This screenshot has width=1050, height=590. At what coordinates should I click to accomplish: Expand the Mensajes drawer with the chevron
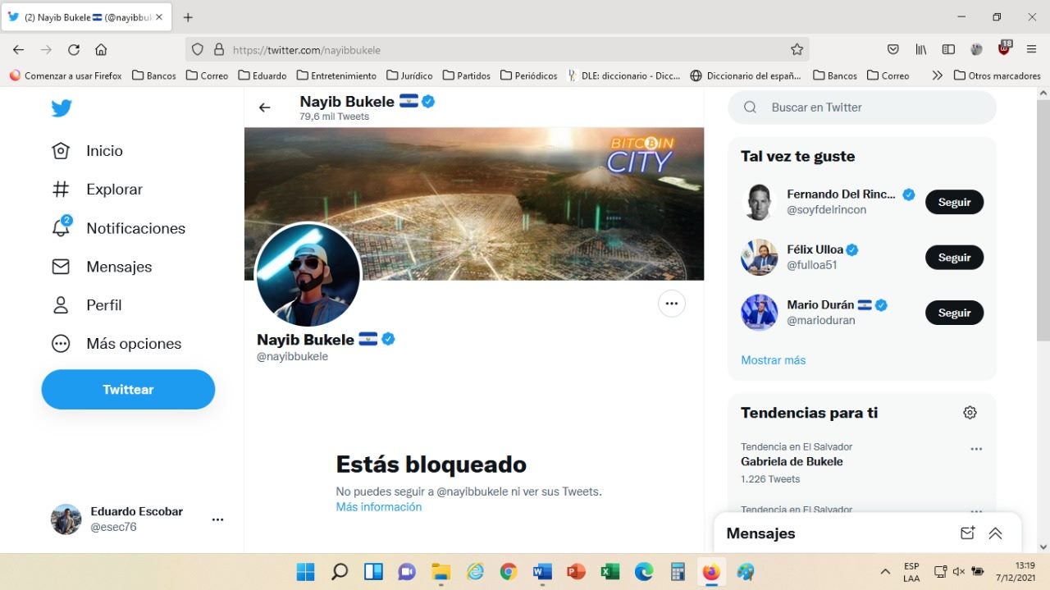pos(995,533)
